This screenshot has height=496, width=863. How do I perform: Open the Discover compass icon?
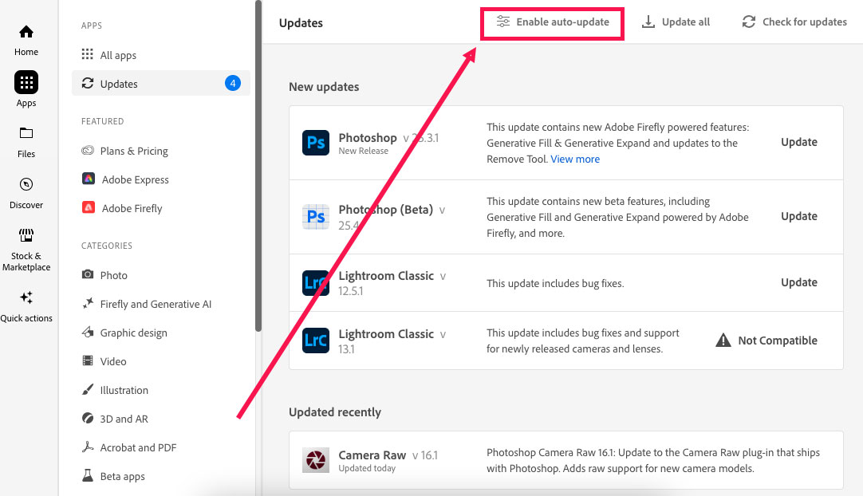[26, 184]
